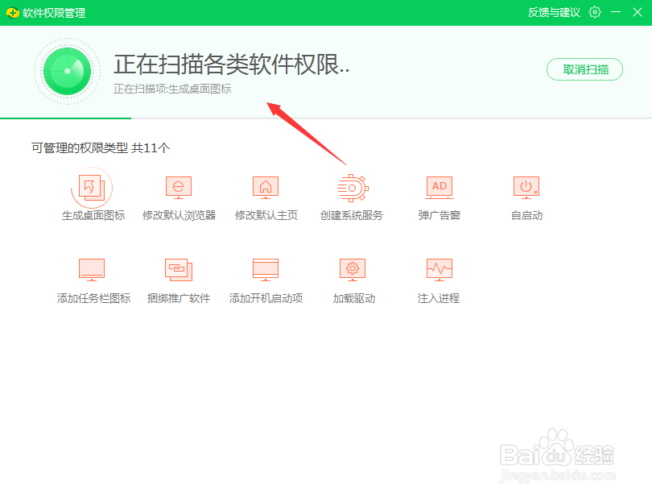This screenshot has width=652, height=498.
Task: Click the 修改默认主页 homepage permission icon
Action: click(x=265, y=187)
